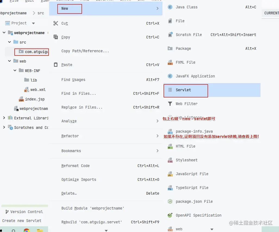Open the Project view dropdown
The width and height of the screenshot is (279, 232).
[33, 23]
